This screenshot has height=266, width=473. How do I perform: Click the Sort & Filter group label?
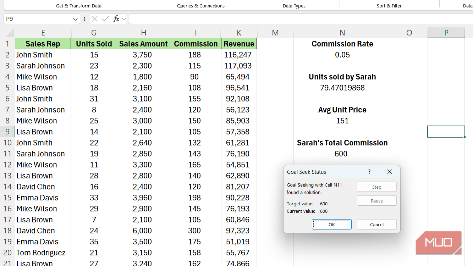point(389,6)
